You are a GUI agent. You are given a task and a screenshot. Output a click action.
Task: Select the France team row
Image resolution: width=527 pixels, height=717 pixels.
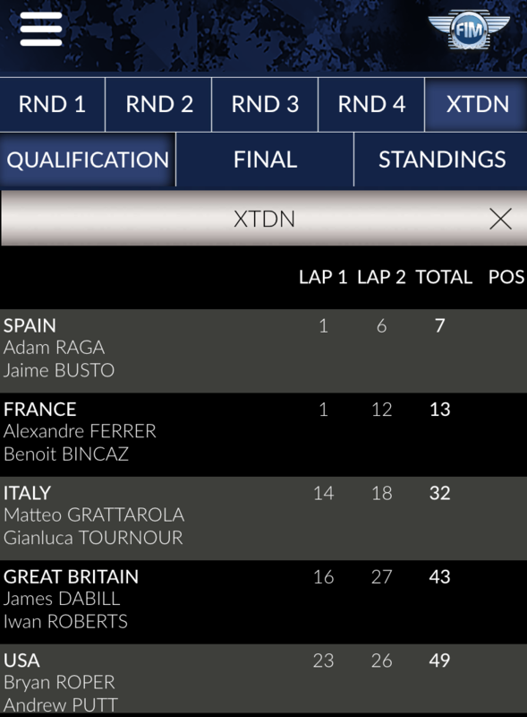(x=263, y=435)
